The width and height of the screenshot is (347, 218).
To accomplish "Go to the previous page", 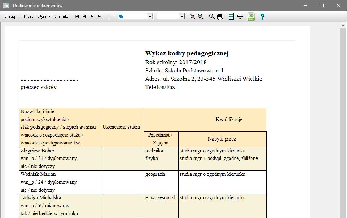I will (x=84, y=17).
